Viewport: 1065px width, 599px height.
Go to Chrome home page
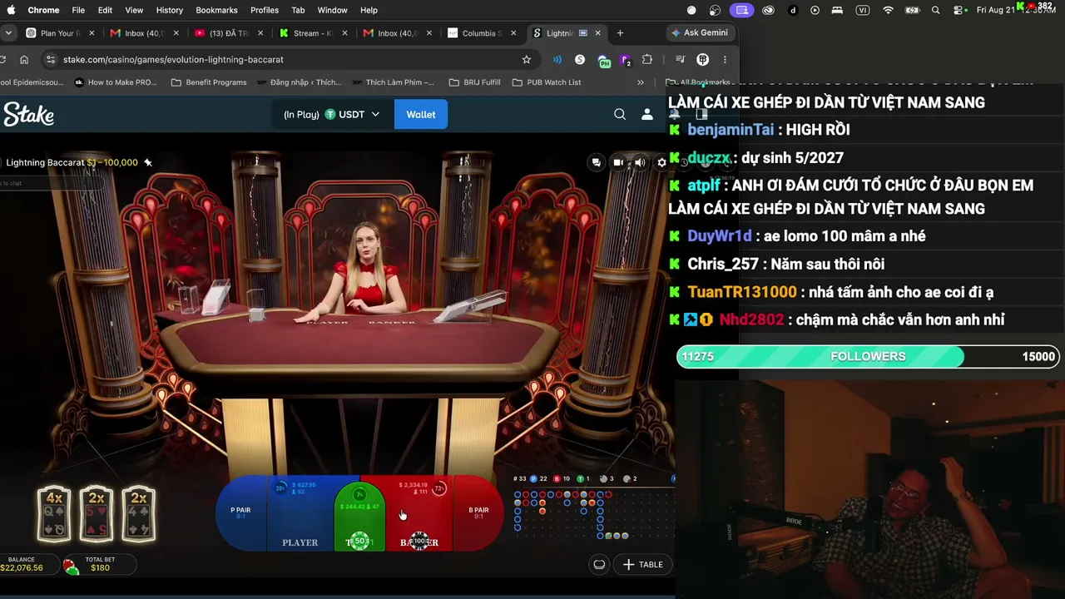[24, 60]
